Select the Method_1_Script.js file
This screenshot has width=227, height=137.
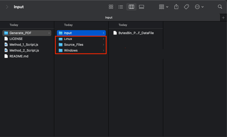24,45
